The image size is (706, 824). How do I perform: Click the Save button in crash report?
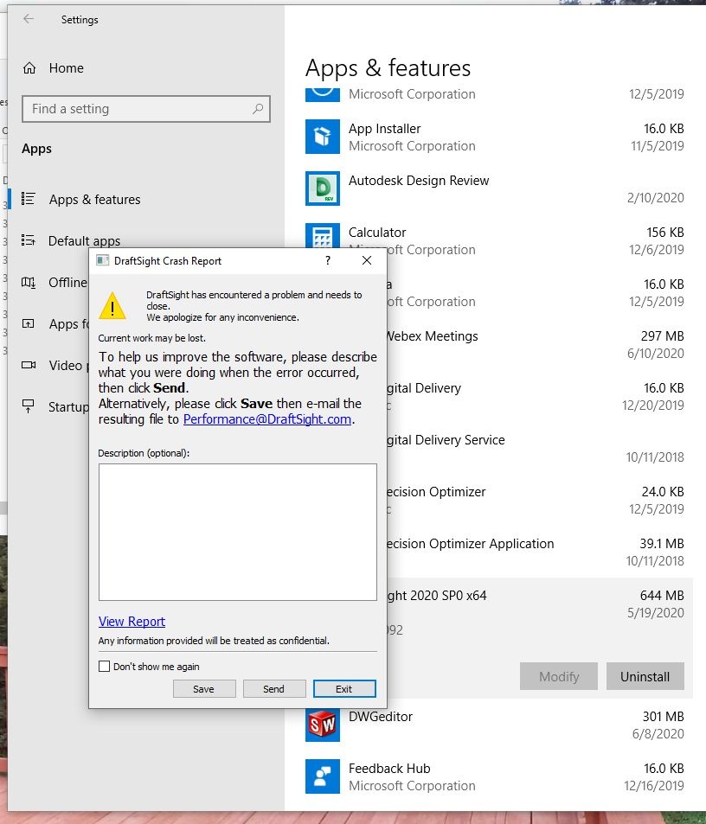coord(204,689)
